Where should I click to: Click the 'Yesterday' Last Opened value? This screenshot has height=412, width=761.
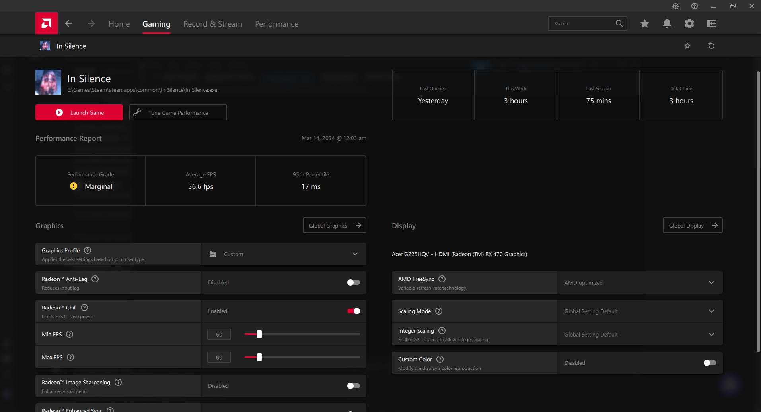pos(433,101)
